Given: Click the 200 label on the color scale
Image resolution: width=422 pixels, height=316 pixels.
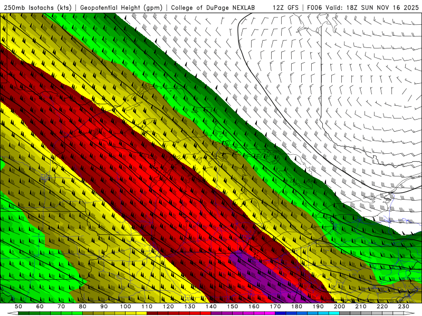Looking at the screenshot, I should [x=339, y=307].
